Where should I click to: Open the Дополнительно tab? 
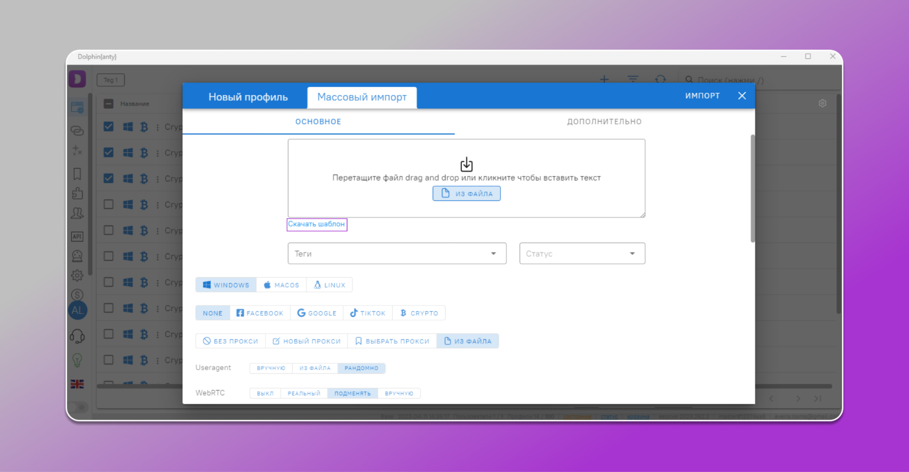pos(604,121)
